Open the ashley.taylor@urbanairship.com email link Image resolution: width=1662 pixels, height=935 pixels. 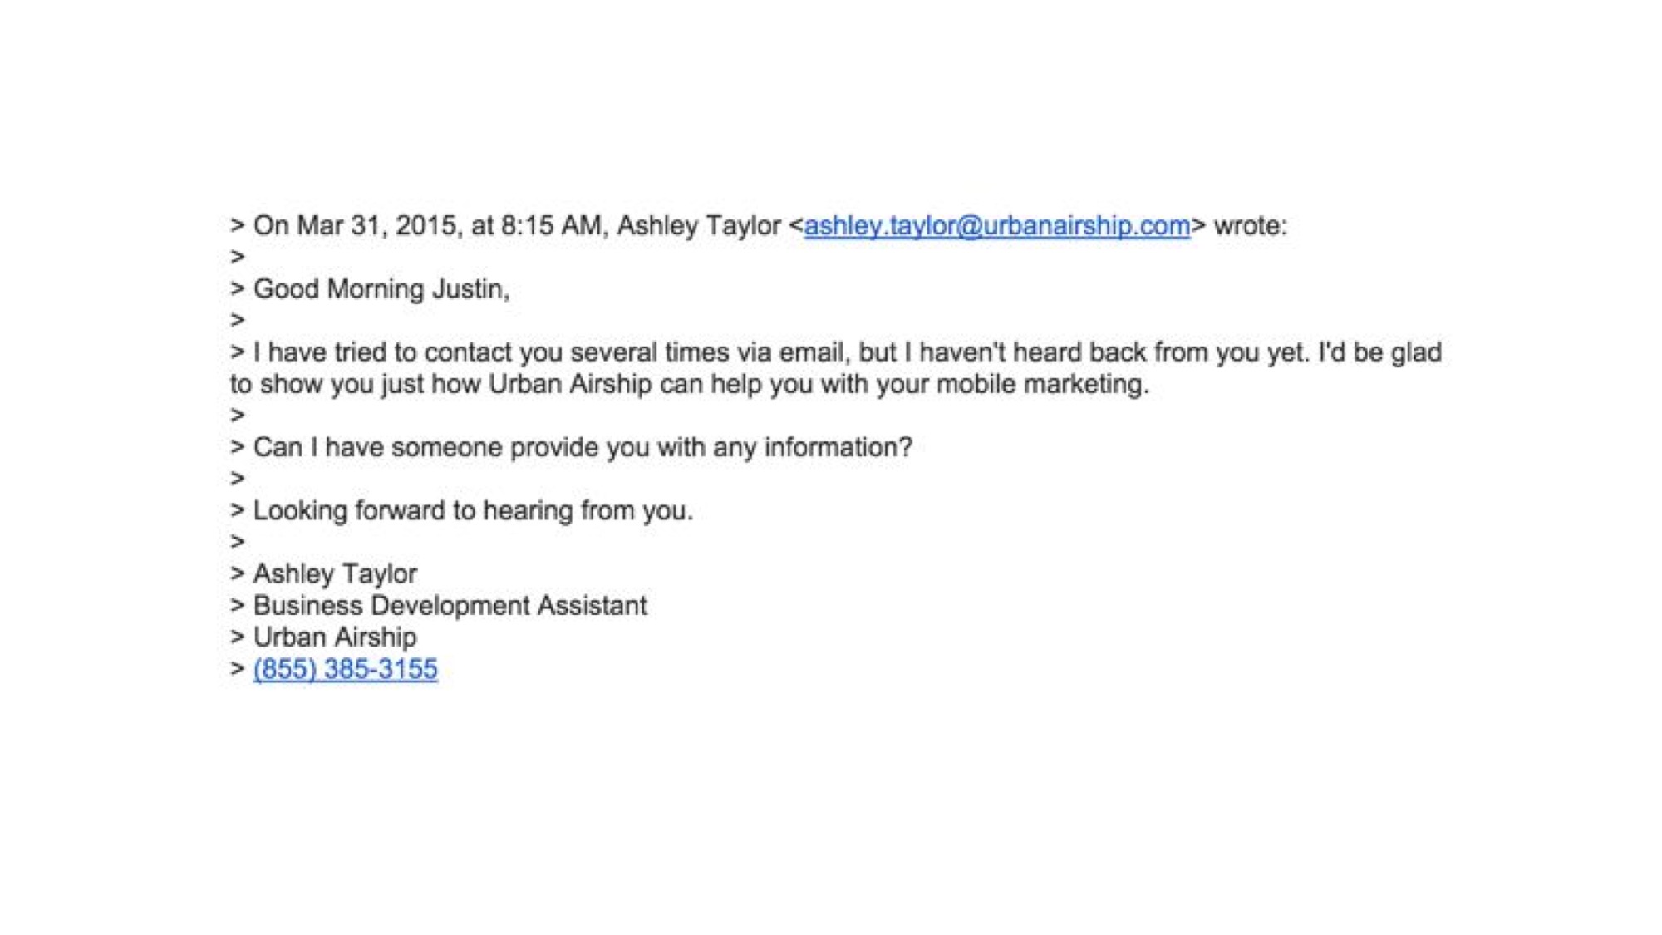996,226
